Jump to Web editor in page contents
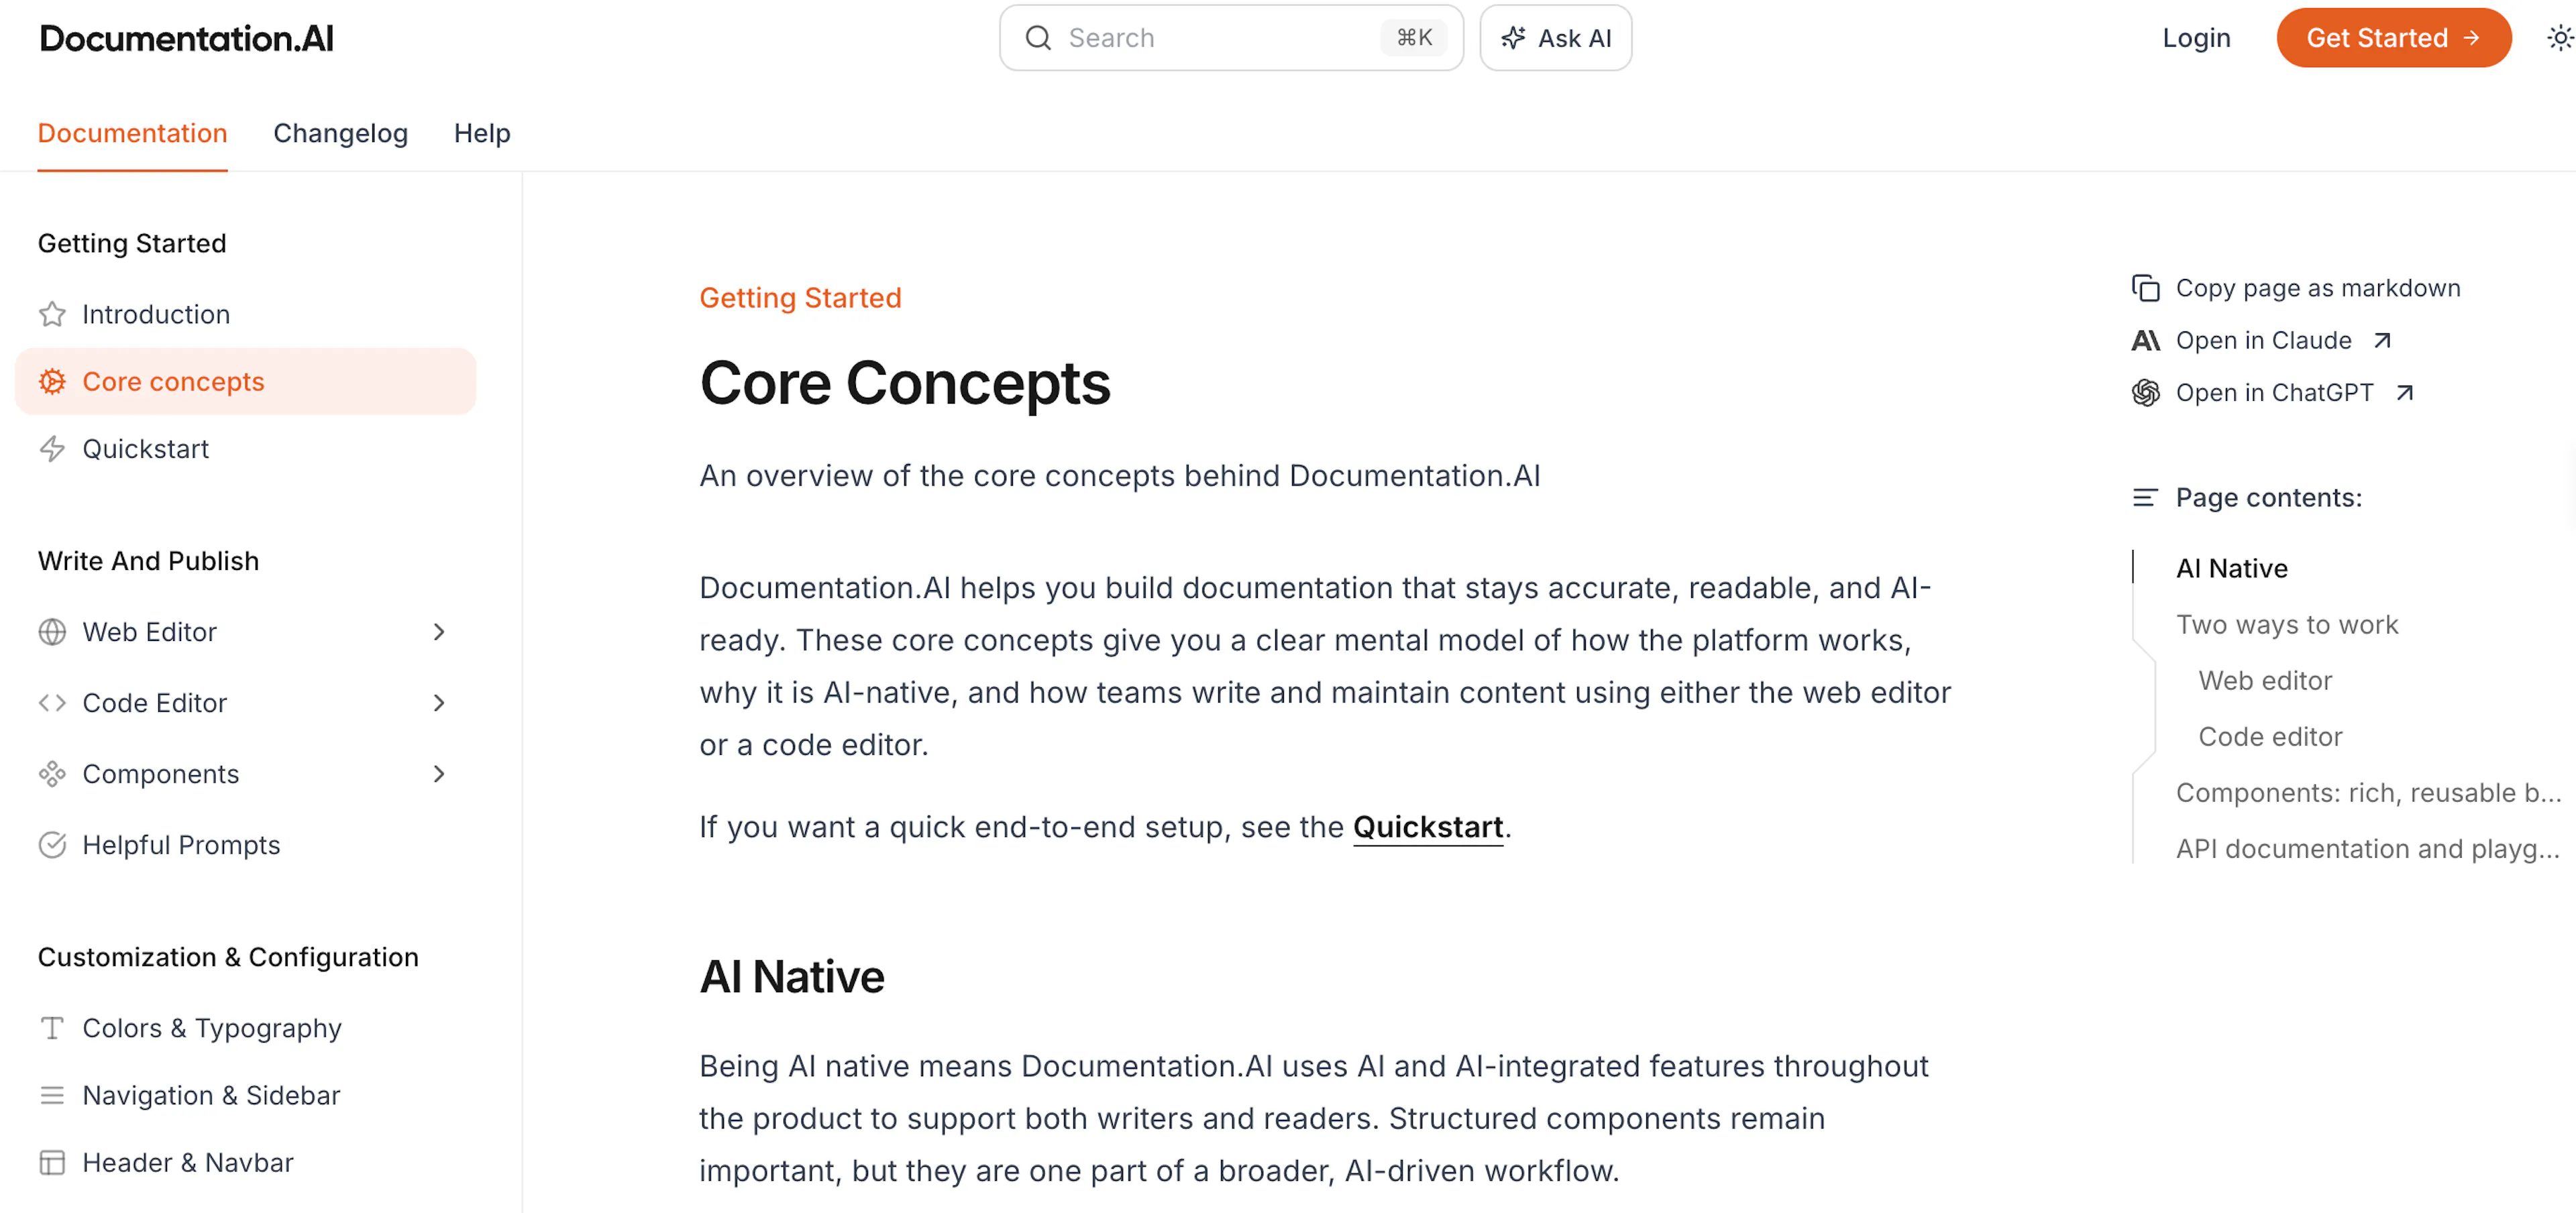 (2265, 681)
